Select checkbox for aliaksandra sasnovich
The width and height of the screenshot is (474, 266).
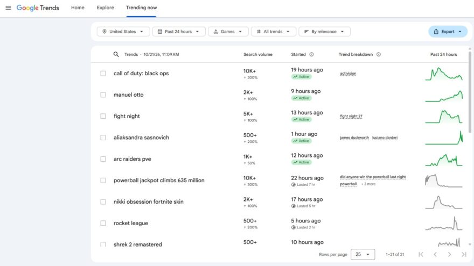pos(103,138)
